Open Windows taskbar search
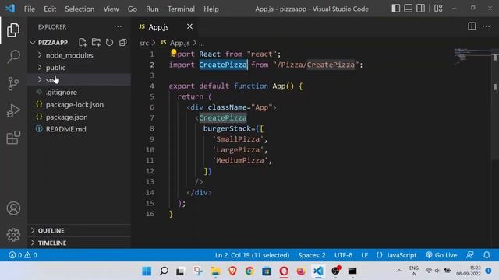 point(164,271)
